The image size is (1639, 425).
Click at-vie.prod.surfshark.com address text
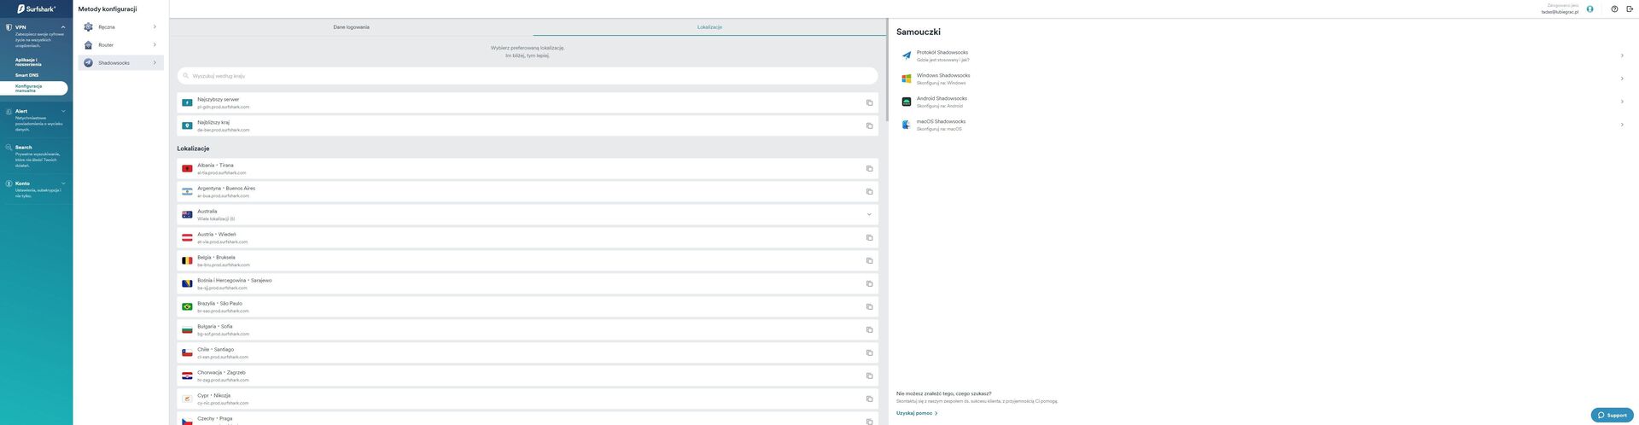click(222, 242)
